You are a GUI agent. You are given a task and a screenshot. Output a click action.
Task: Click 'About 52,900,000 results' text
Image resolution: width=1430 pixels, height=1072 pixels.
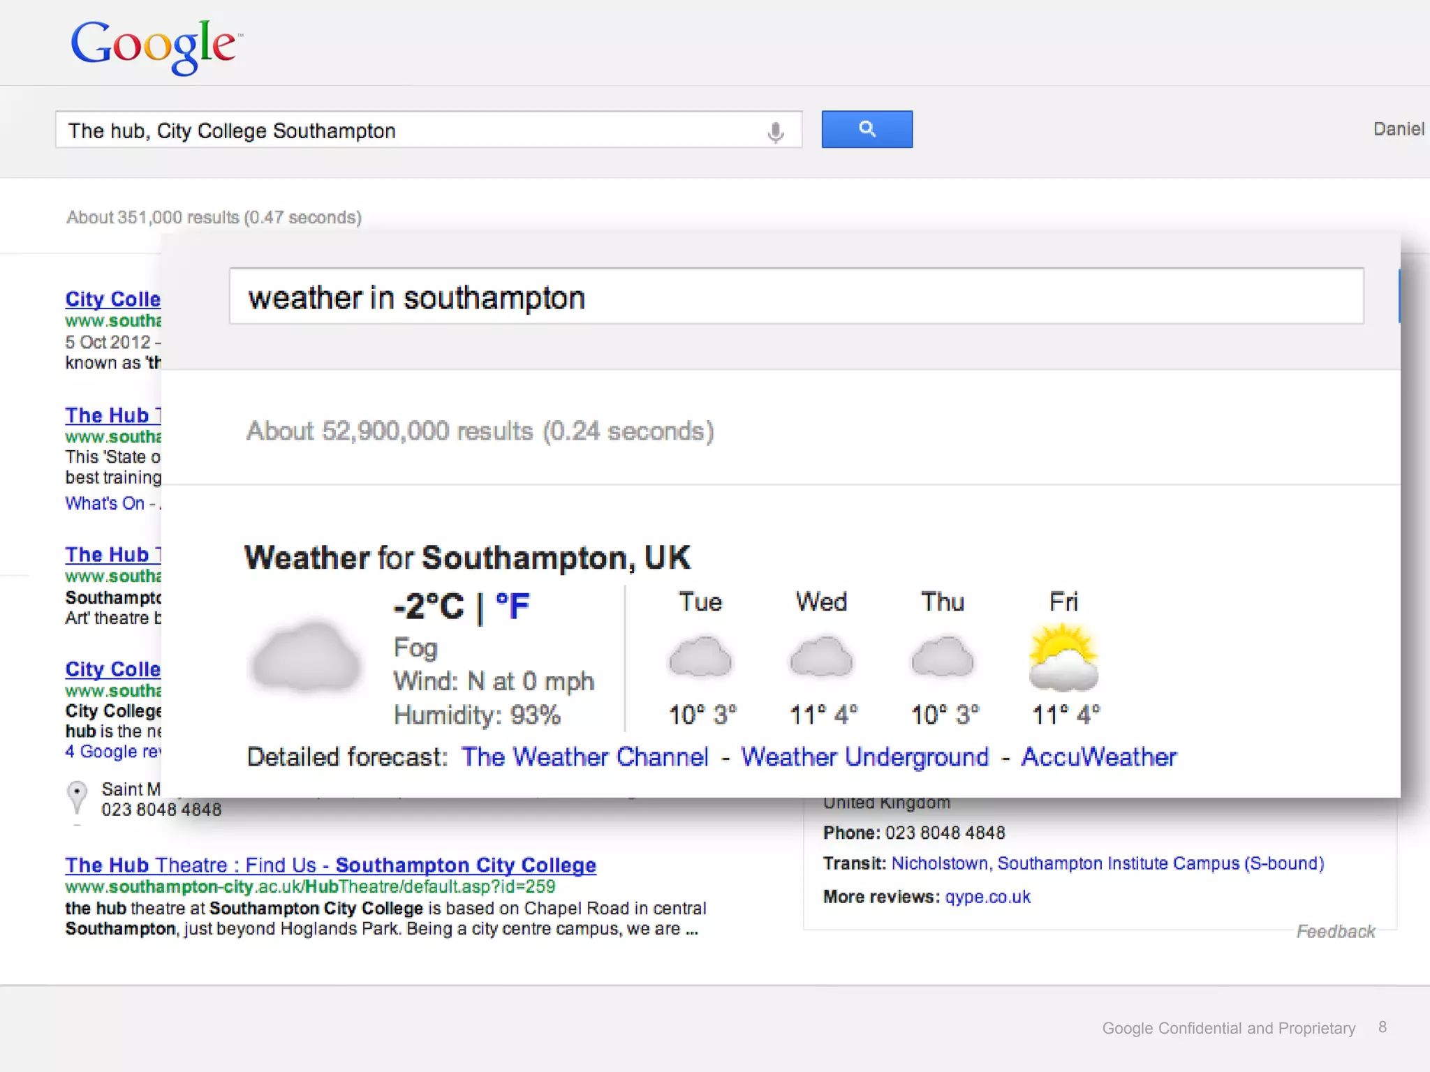coord(480,431)
